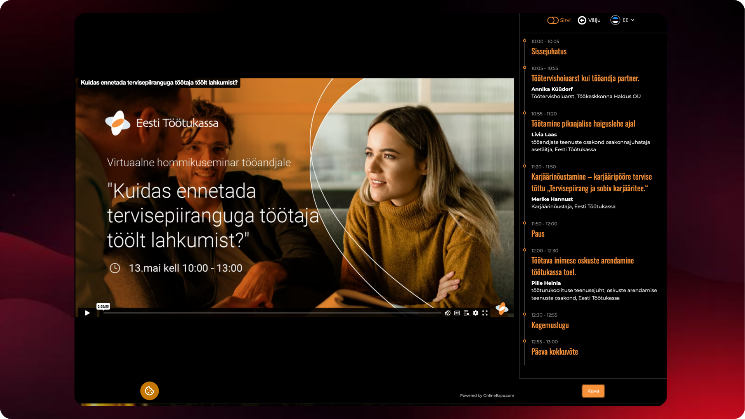
Task: Open the OnlineExpo.com link
Action: (x=498, y=396)
